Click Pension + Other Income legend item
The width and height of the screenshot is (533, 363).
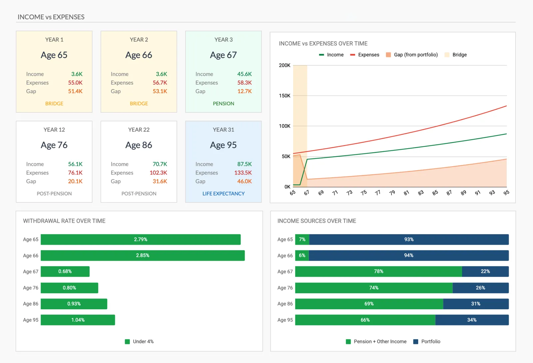[376, 342]
